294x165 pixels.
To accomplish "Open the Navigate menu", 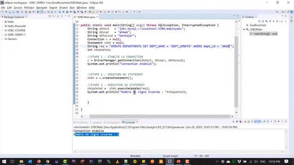I will [x=42, y=8].
